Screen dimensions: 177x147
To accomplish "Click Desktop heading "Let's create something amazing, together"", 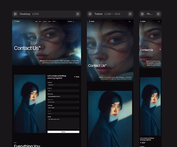I will coord(57,77).
